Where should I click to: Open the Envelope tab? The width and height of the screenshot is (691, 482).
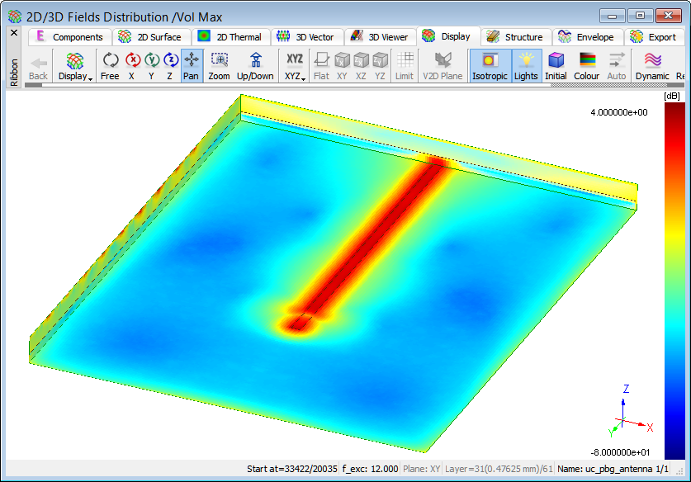click(x=586, y=37)
